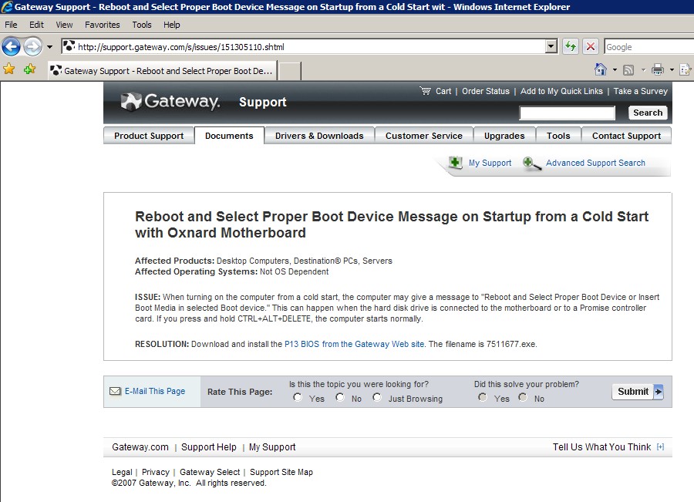The width and height of the screenshot is (694, 502).
Task: Click the Home icon in command bar
Action: coord(601,69)
